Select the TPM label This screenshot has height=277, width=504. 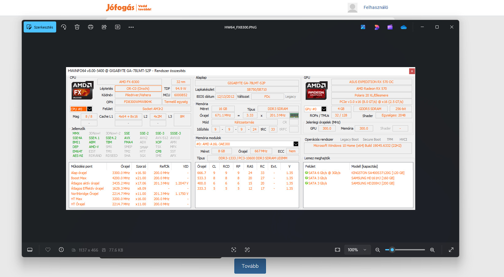[390, 139]
